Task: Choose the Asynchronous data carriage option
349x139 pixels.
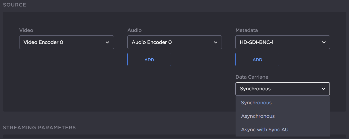Action: point(258,116)
